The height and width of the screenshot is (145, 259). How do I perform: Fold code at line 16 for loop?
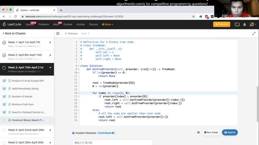click(79, 93)
